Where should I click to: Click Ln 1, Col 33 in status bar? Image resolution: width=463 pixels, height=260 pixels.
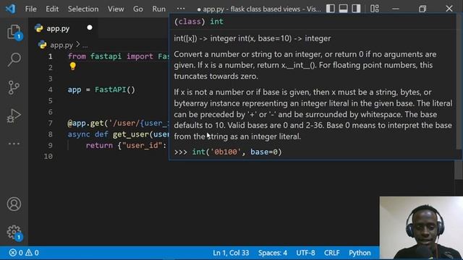pyautogui.click(x=231, y=253)
